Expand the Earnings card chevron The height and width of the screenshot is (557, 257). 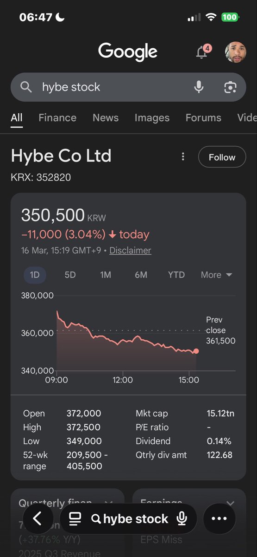pos(230,503)
